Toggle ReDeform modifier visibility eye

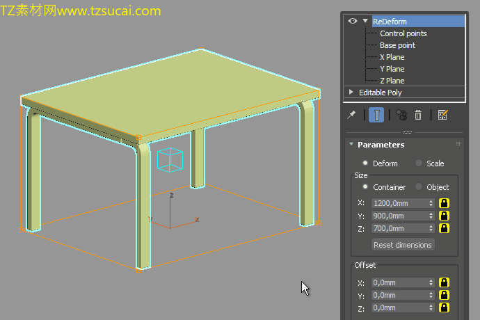click(x=353, y=21)
